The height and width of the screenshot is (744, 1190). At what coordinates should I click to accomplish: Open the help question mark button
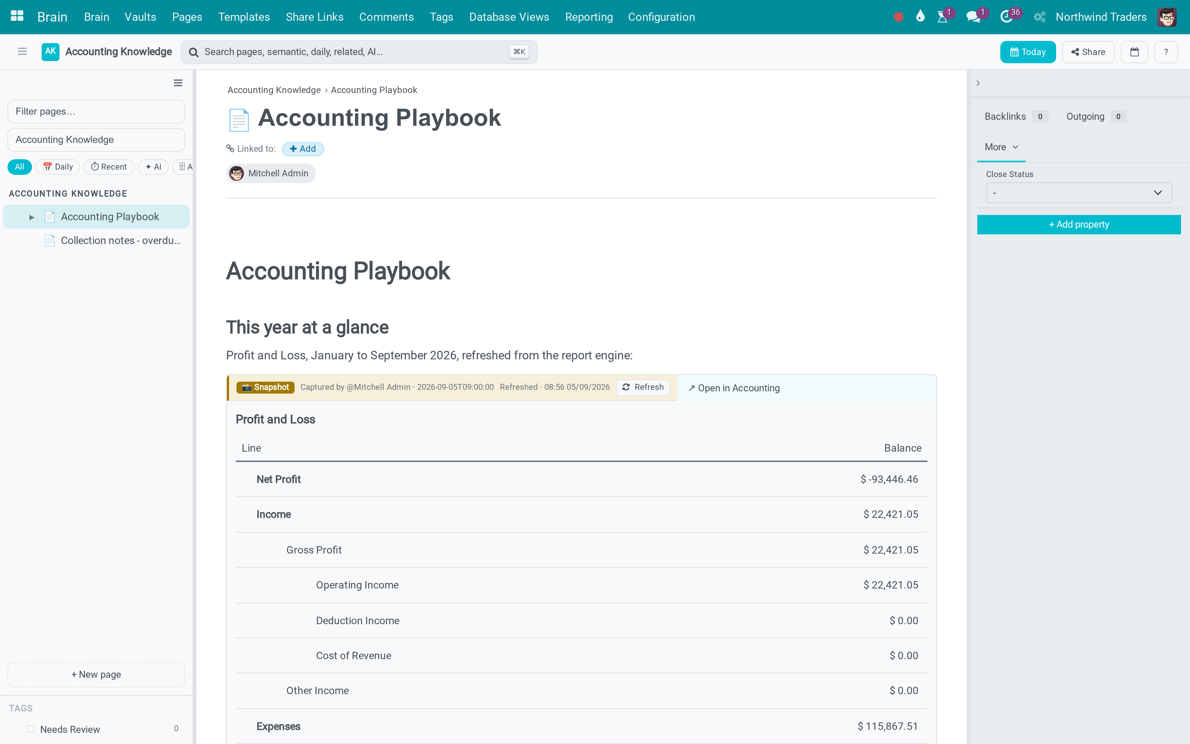[x=1165, y=52]
